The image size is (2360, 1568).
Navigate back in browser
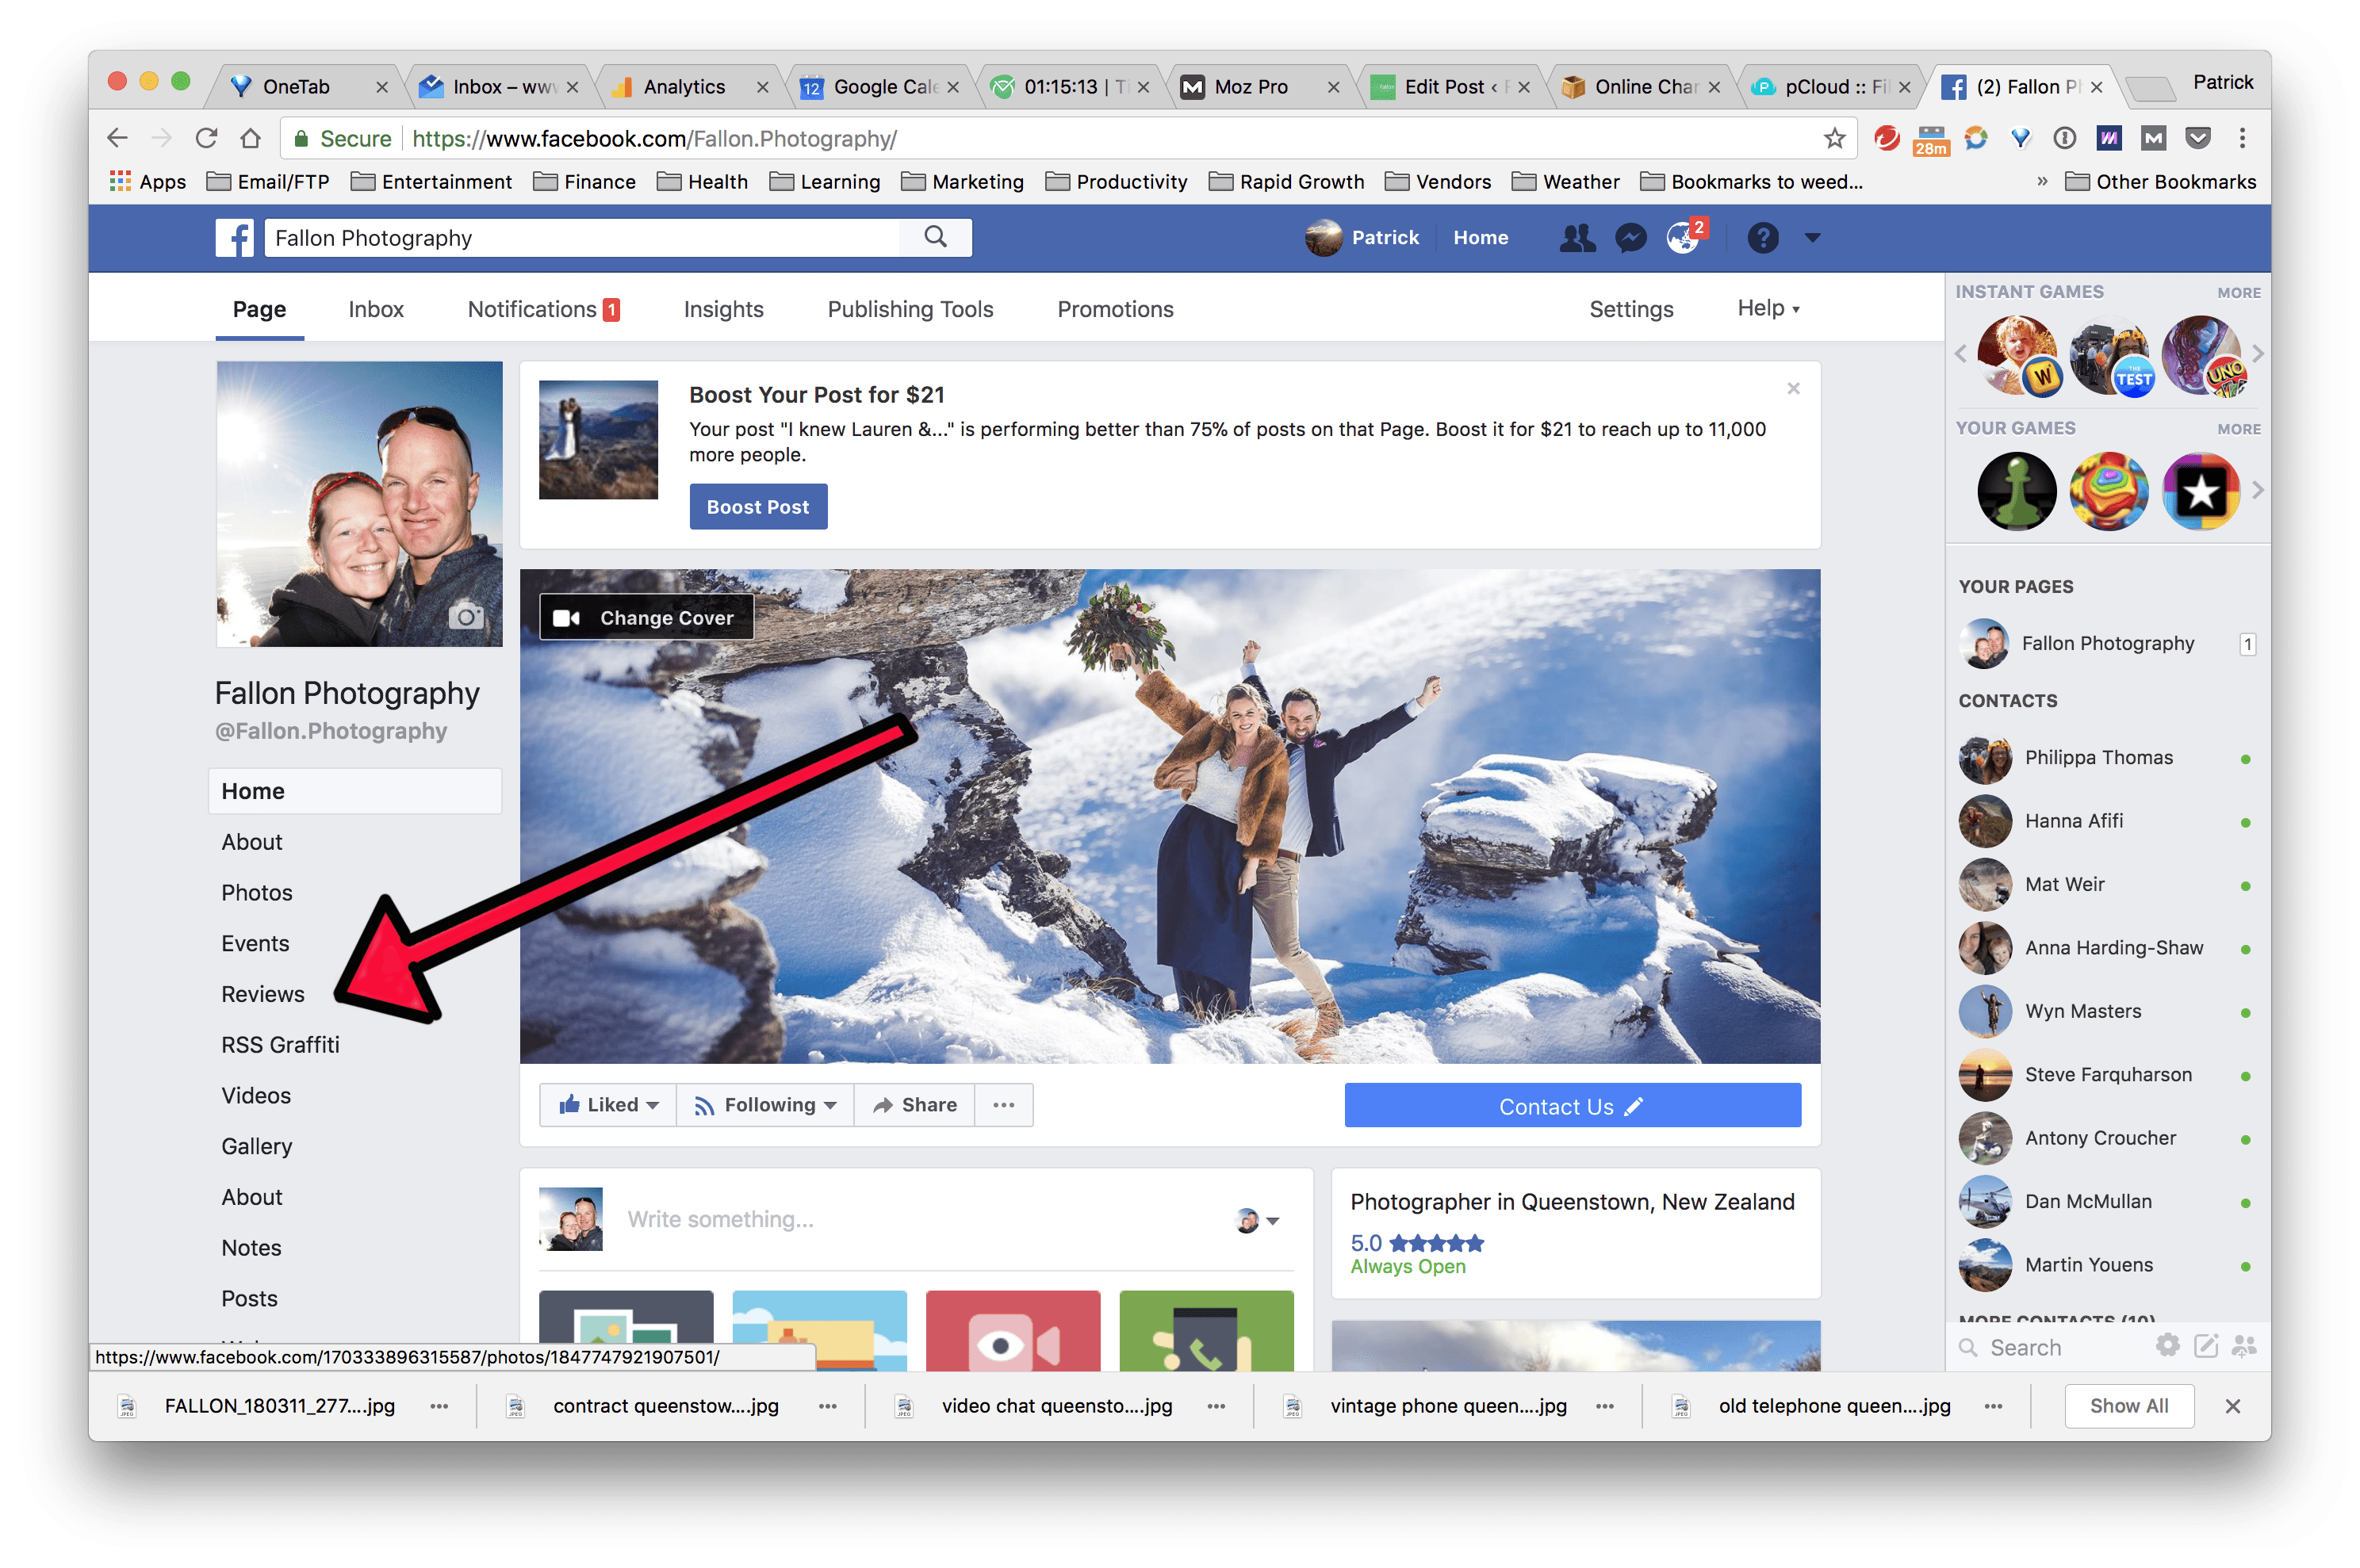118,138
